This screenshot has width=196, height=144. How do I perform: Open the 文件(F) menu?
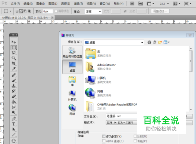15,4
